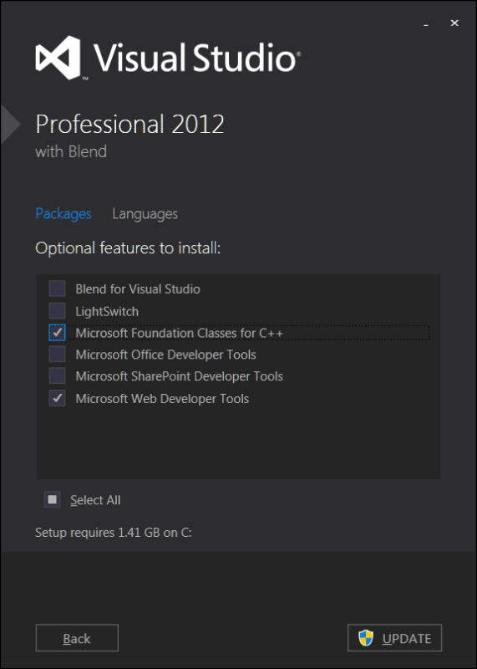
Task: Toggle the Select All checkbox
Action: (x=53, y=499)
